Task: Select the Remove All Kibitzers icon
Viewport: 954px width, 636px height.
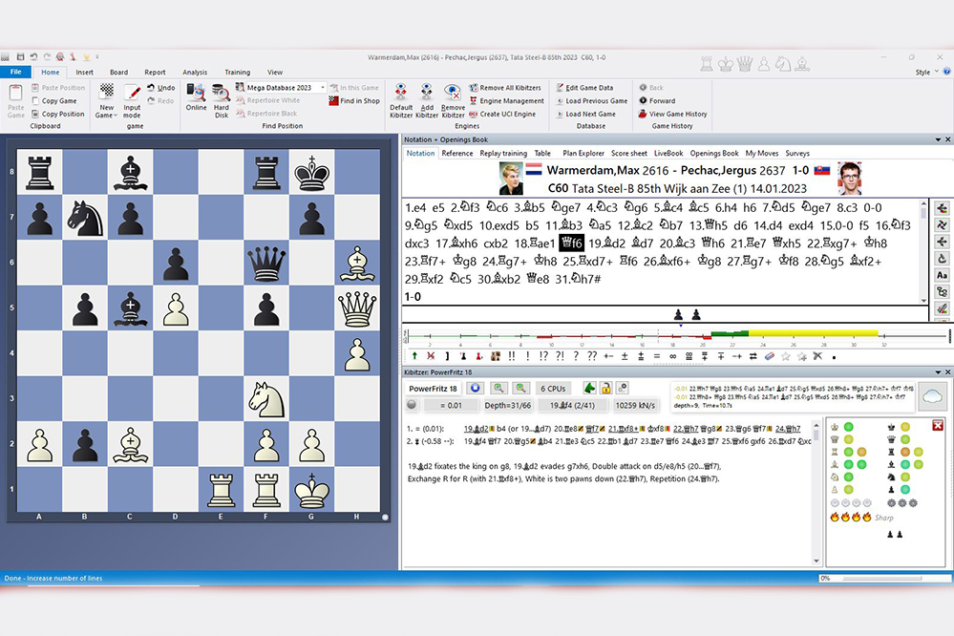Action: pos(475,88)
